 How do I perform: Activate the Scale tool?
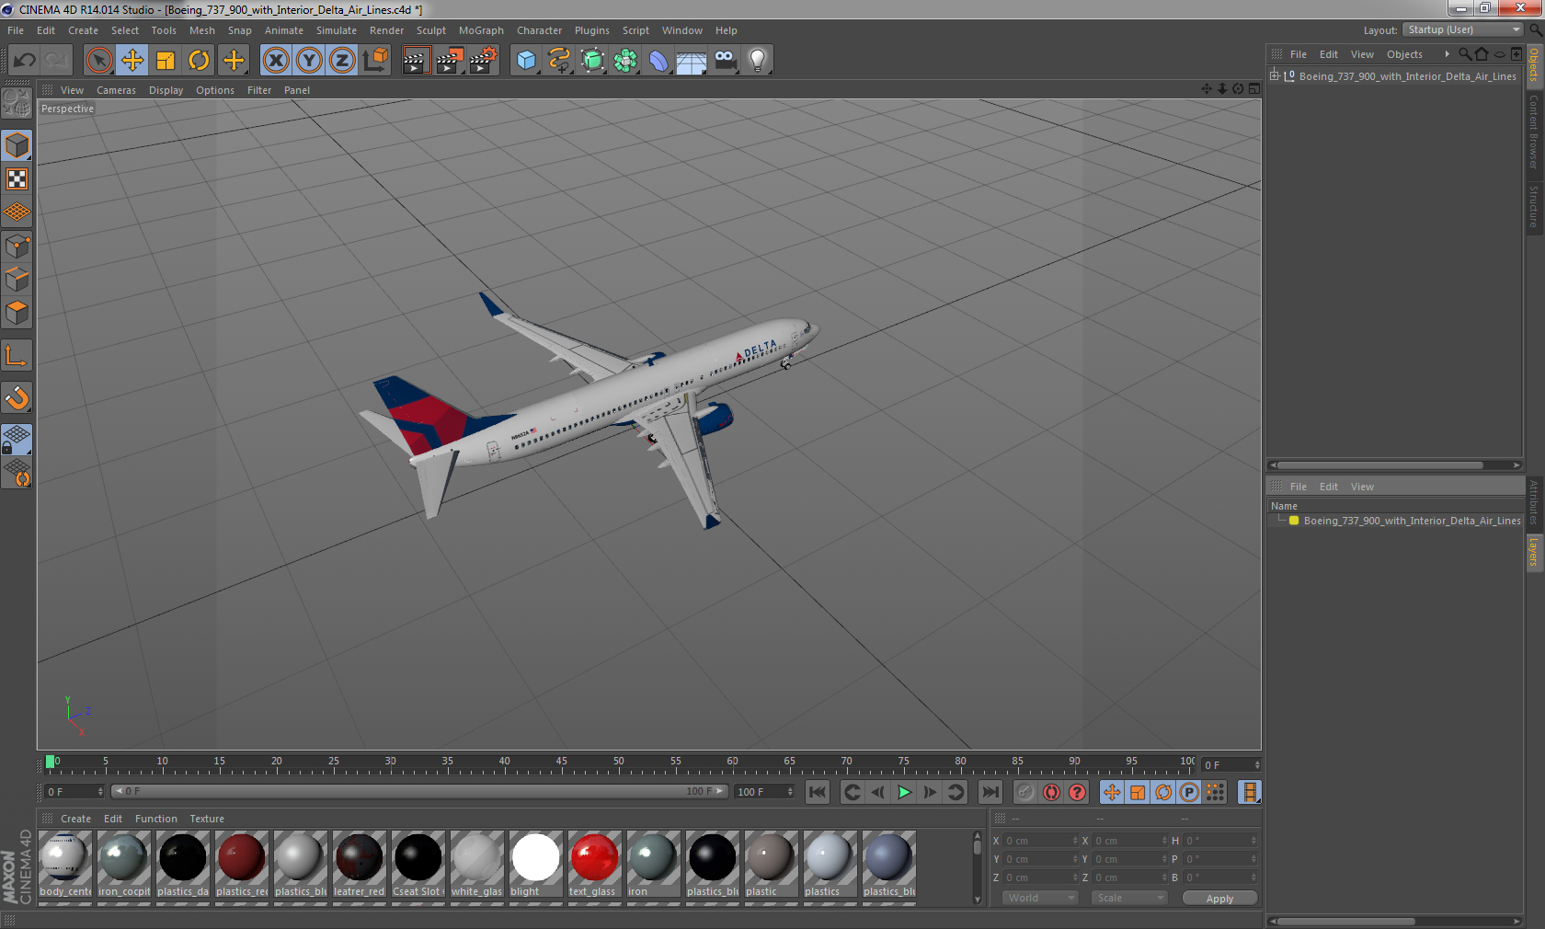click(166, 61)
